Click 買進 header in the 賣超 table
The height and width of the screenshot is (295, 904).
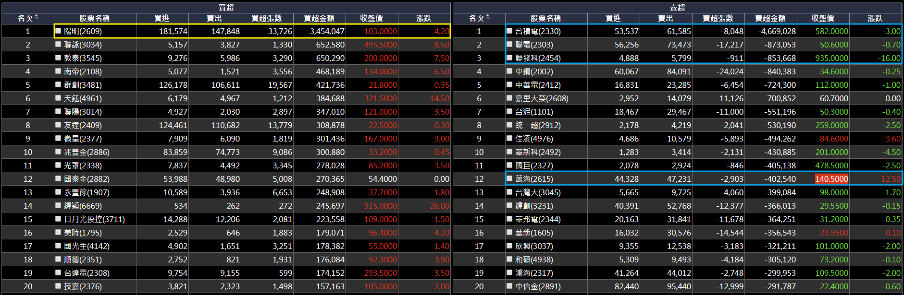[x=613, y=18]
